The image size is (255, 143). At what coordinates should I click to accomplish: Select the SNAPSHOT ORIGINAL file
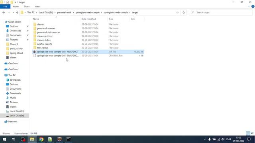click(x=88, y=56)
